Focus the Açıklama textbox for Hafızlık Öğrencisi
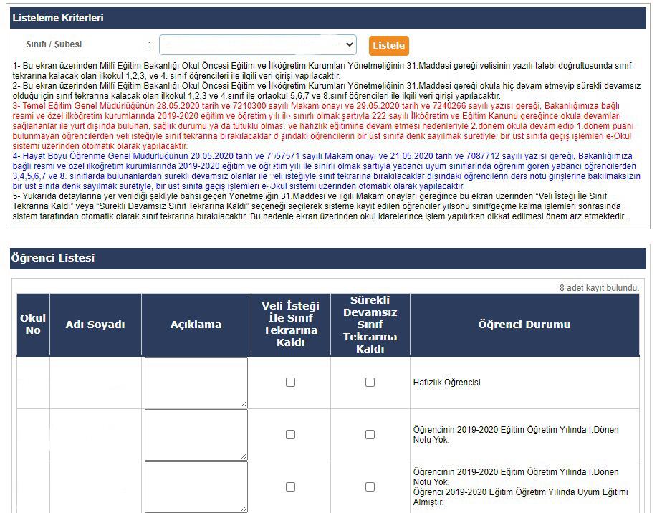The width and height of the screenshot is (657, 513). (x=196, y=383)
